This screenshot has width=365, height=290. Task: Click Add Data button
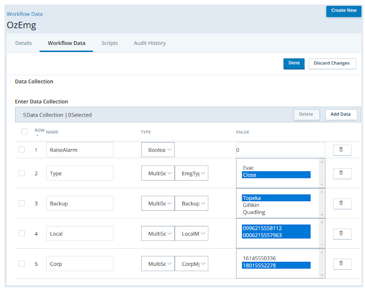pyautogui.click(x=341, y=114)
